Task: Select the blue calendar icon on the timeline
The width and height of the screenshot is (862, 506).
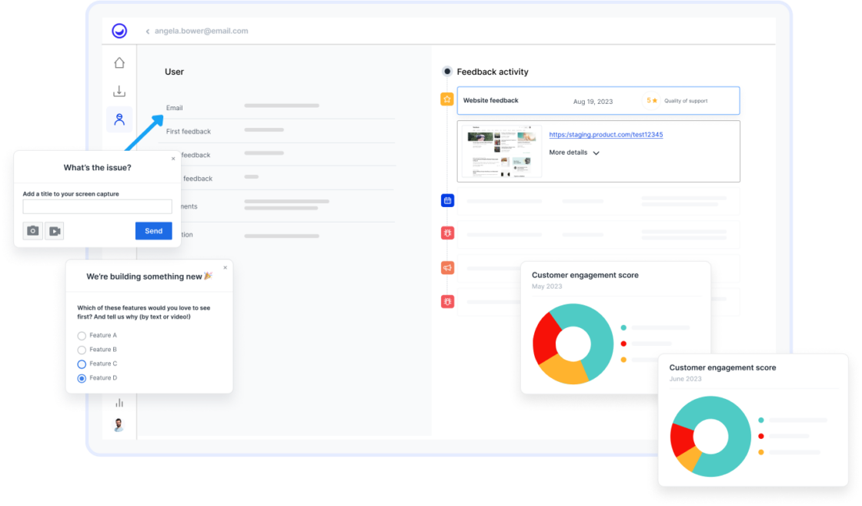Action: click(x=447, y=200)
